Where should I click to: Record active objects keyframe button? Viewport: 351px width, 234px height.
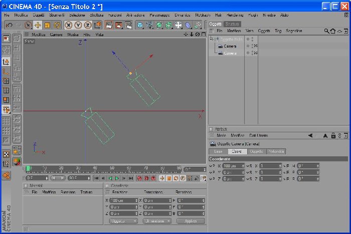(139, 178)
